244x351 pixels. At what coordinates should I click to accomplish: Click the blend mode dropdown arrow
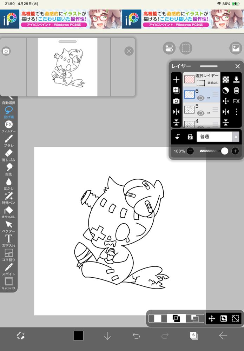(x=236, y=137)
